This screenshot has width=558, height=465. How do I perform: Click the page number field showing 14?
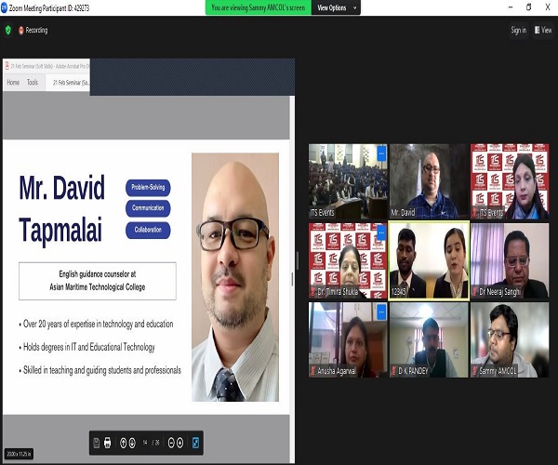[145, 443]
